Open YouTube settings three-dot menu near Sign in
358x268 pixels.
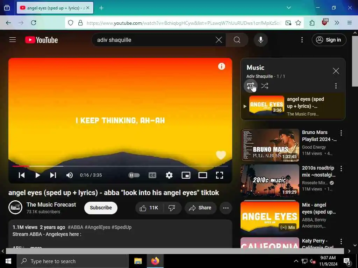(302, 40)
